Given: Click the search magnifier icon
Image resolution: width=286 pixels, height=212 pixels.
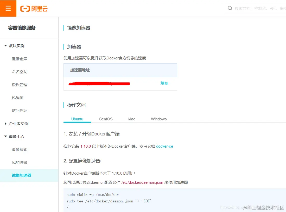Looking at the screenshot, I should (230, 8).
